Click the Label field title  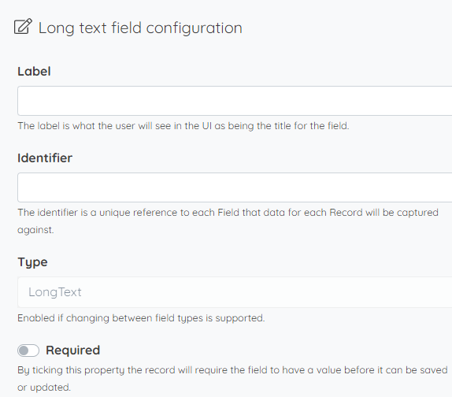pos(34,71)
